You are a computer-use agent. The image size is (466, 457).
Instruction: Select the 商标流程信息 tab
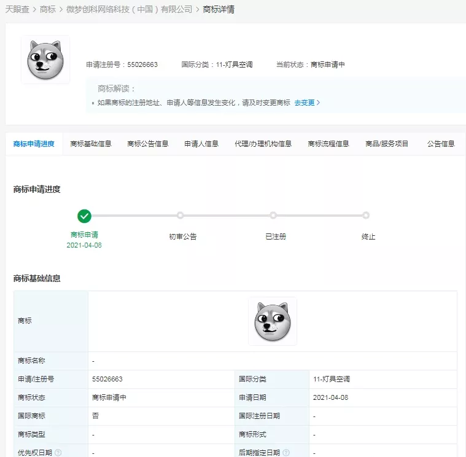pyautogui.click(x=328, y=144)
